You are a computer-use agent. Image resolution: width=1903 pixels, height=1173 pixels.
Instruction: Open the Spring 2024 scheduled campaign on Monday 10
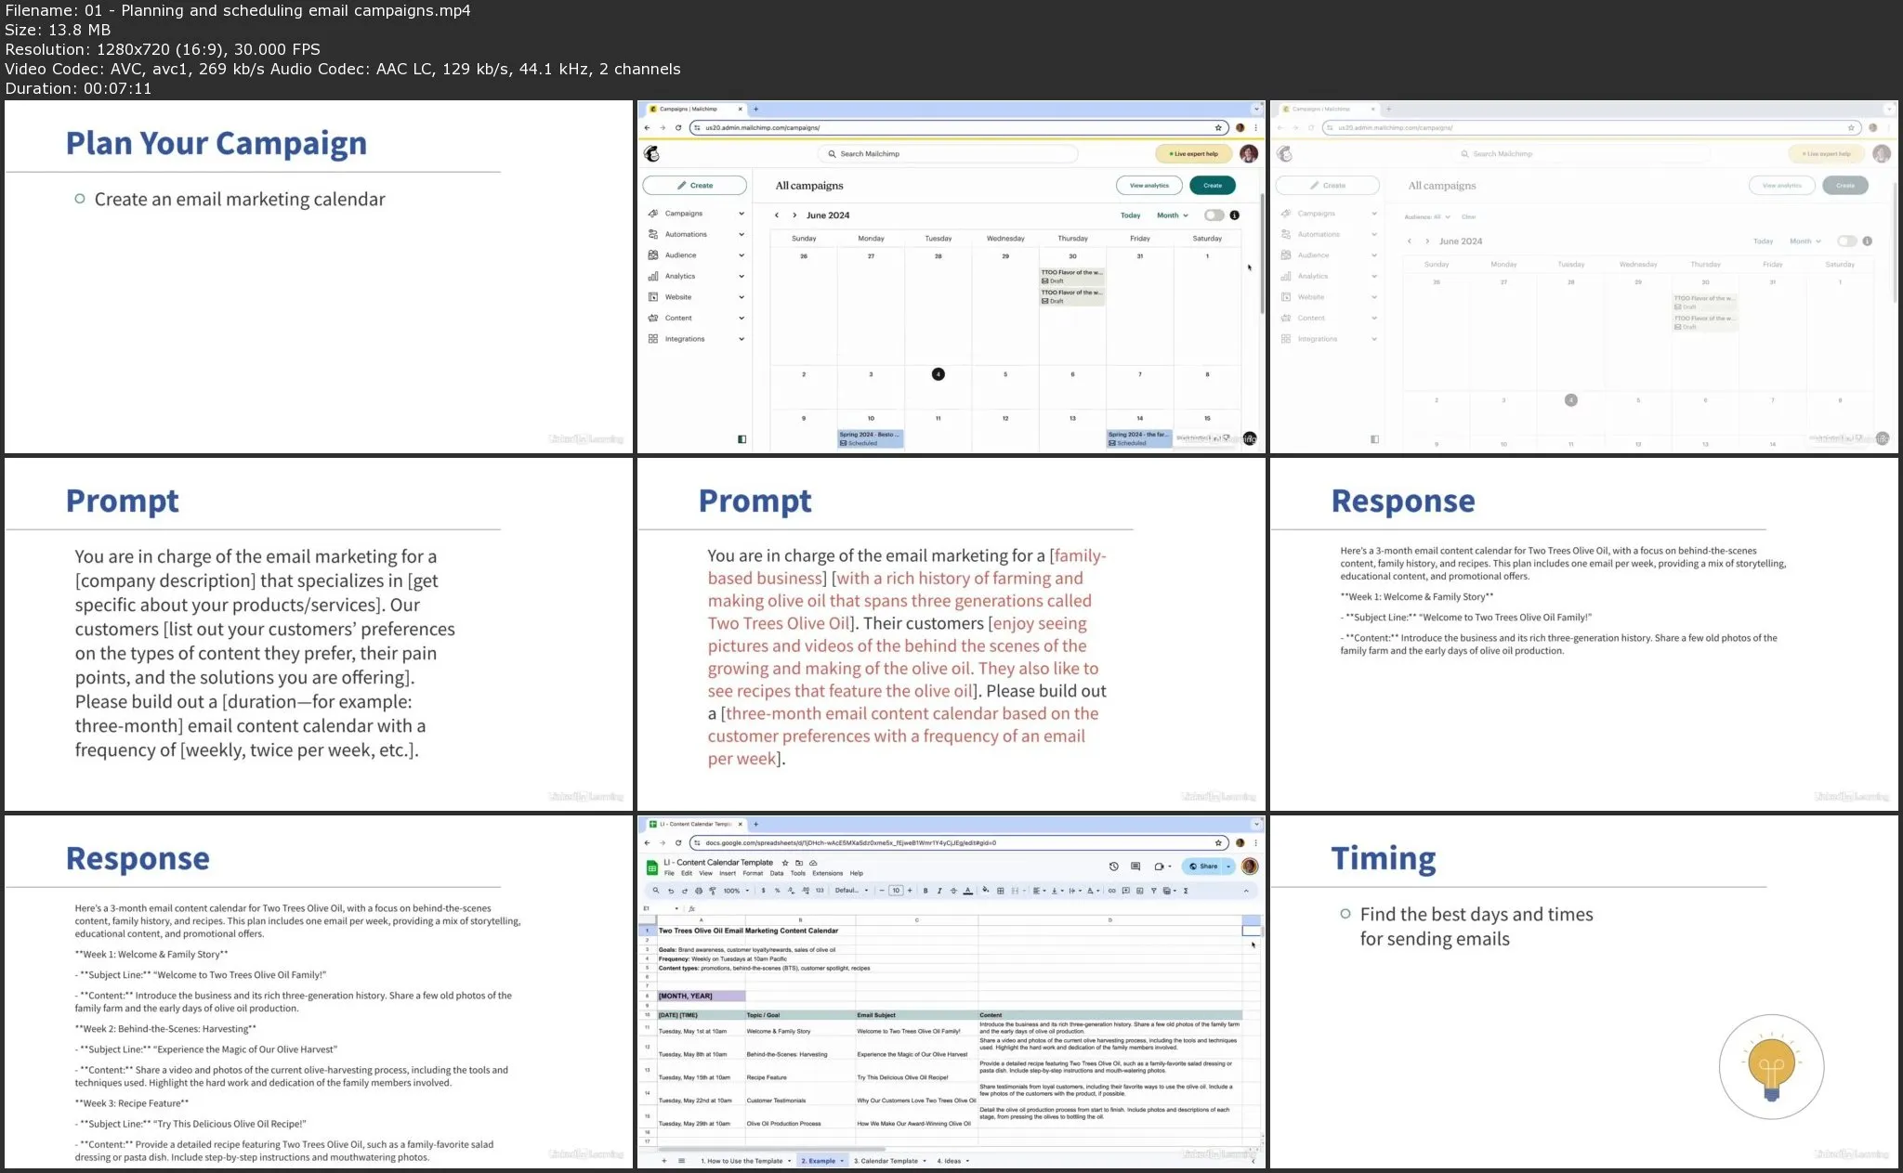tap(871, 438)
